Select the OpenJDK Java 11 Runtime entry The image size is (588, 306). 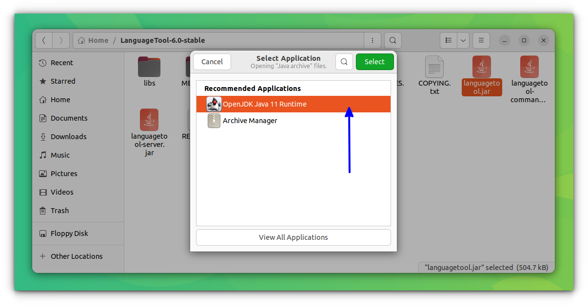265,104
